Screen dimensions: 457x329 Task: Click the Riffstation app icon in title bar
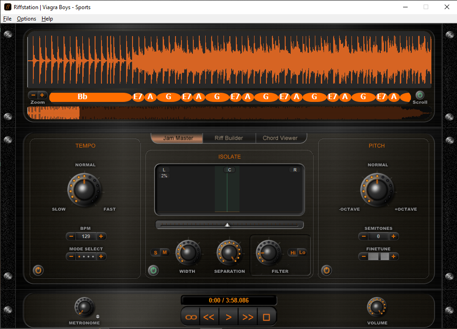point(8,7)
